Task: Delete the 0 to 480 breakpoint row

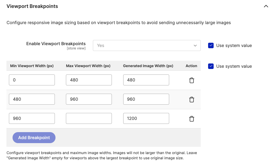Action: coord(192,80)
